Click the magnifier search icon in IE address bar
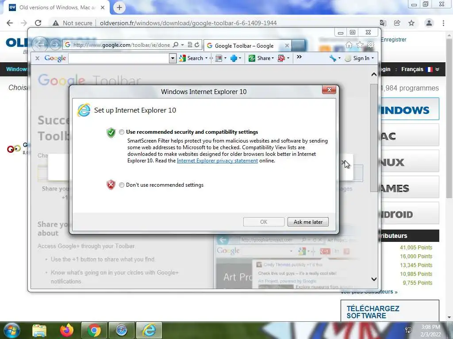453x339 pixels. [175, 45]
